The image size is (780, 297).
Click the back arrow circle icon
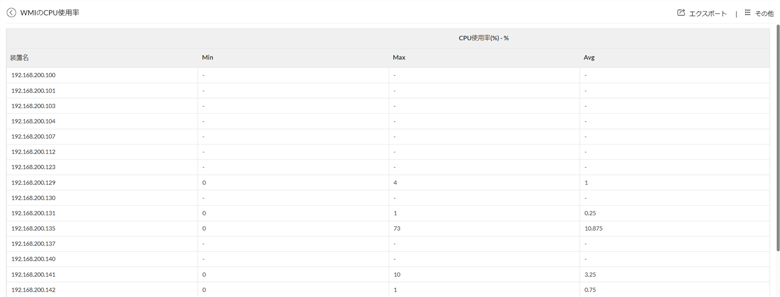(x=11, y=13)
